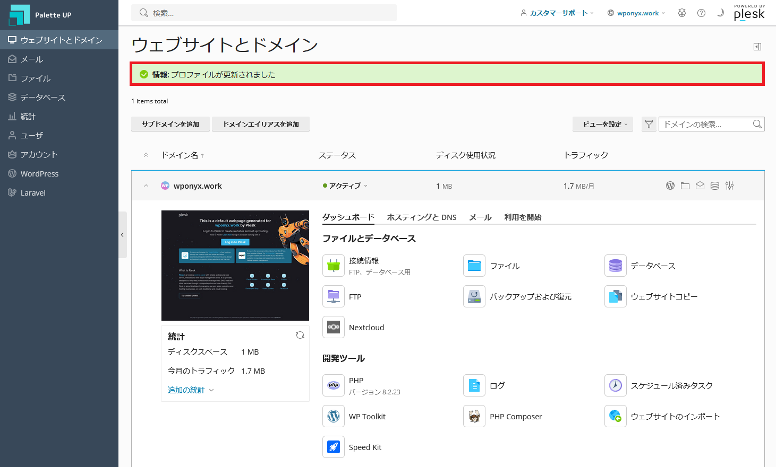Open file manager folder icon in domain row

click(685, 186)
